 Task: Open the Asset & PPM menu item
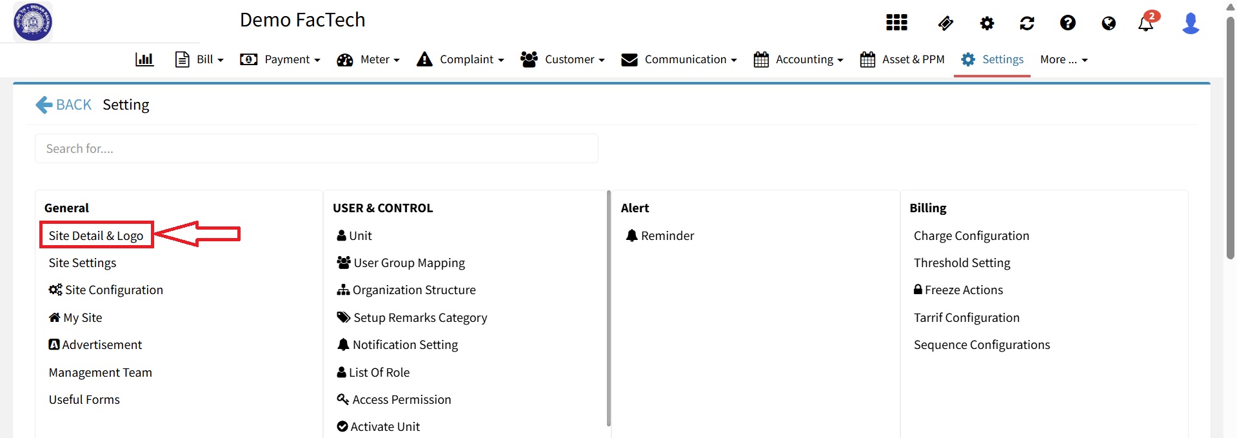(x=902, y=59)
